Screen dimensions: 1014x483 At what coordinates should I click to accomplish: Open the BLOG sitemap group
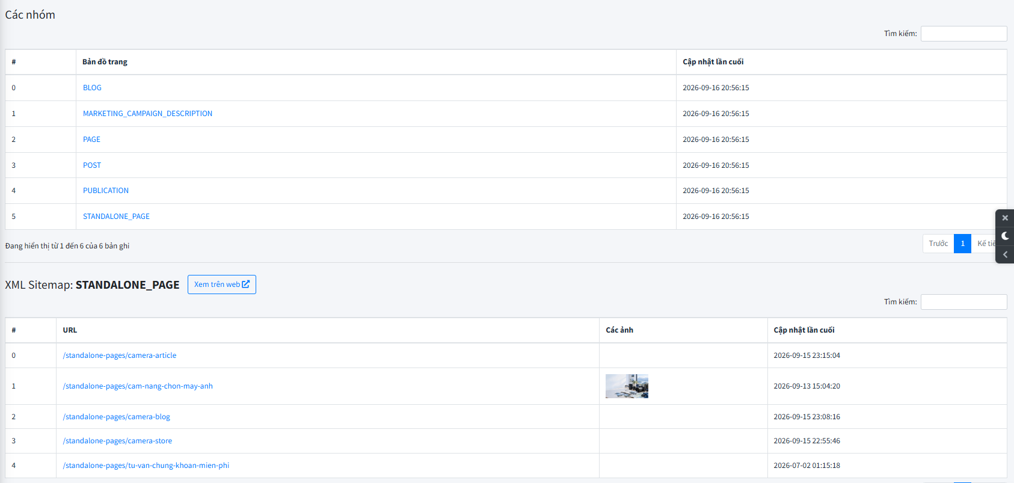point(92,88)
